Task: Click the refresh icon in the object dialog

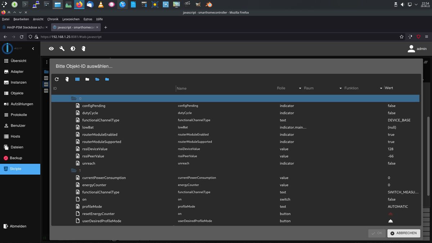Action: (57, 79)
